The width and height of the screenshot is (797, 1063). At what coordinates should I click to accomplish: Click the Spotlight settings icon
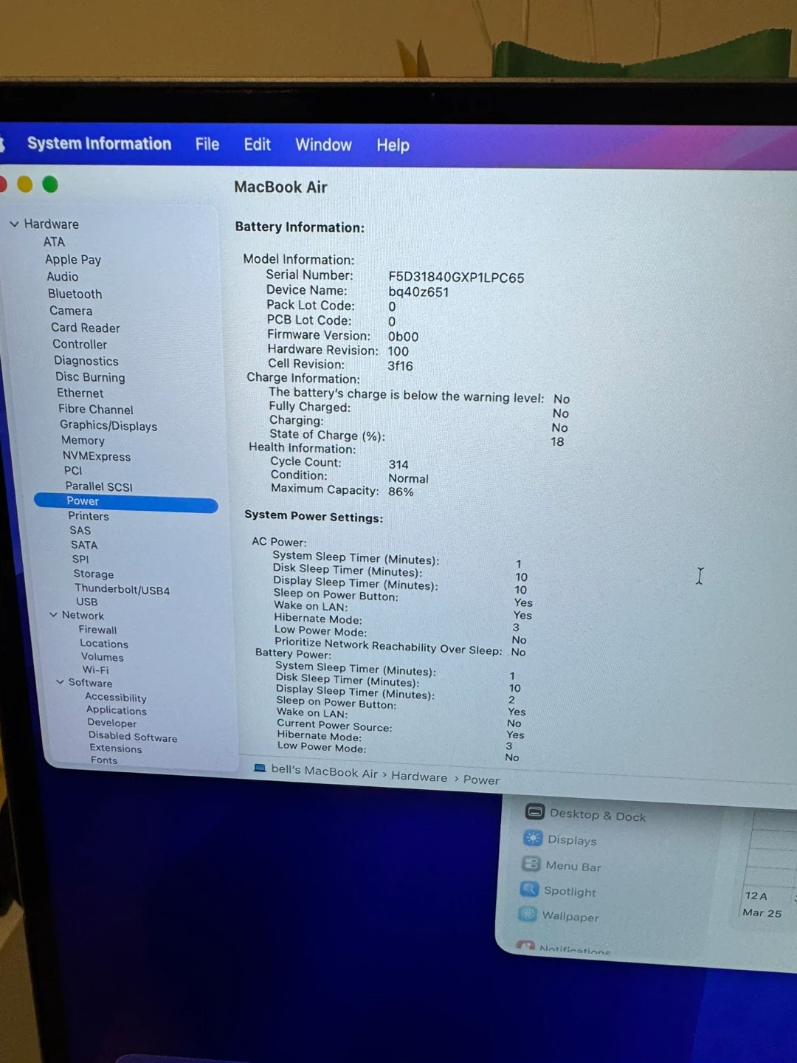(x=529, y=889)
